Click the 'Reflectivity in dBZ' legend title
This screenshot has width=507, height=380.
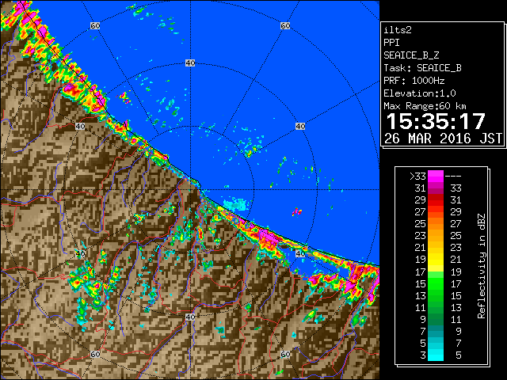(x=482, y=266)
